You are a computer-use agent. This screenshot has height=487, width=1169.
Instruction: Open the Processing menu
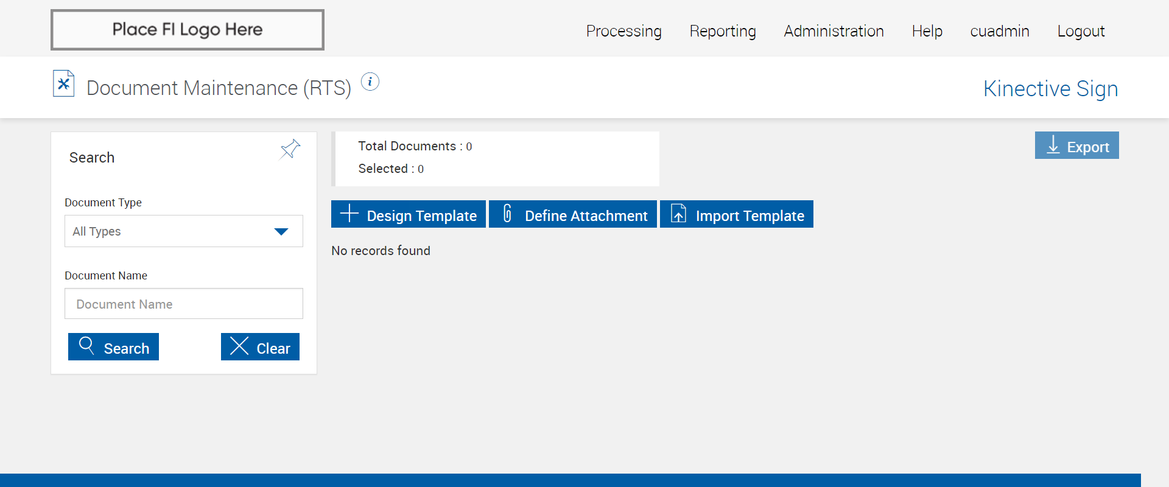(x=623, y=31)
